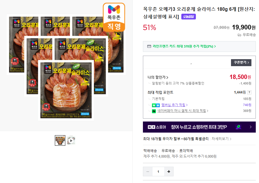Open 멤버십 추가 적립 link
259x183 pixels.
pyautogui.click(x=174, y=105)
